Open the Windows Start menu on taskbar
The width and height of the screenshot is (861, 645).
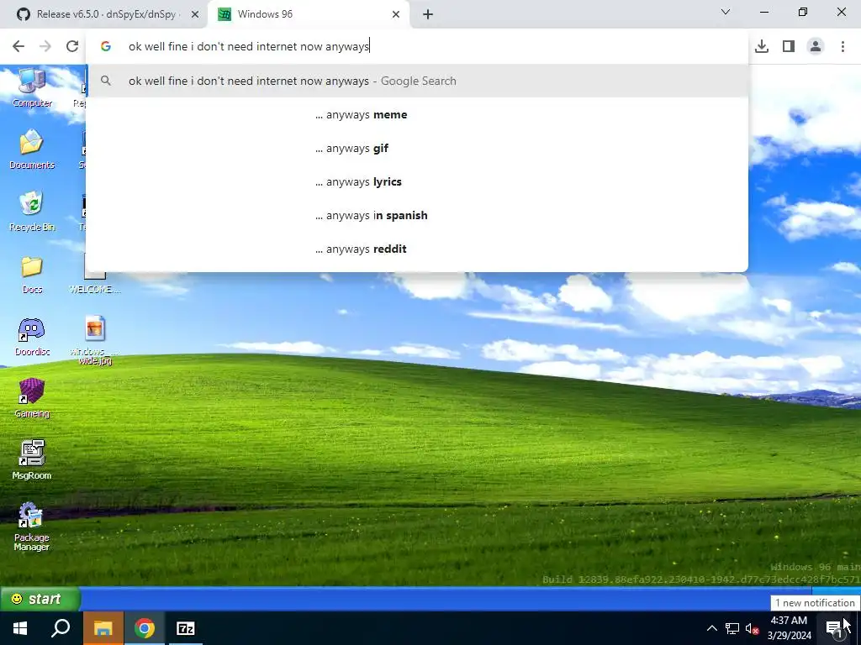[x=20, y=628]
